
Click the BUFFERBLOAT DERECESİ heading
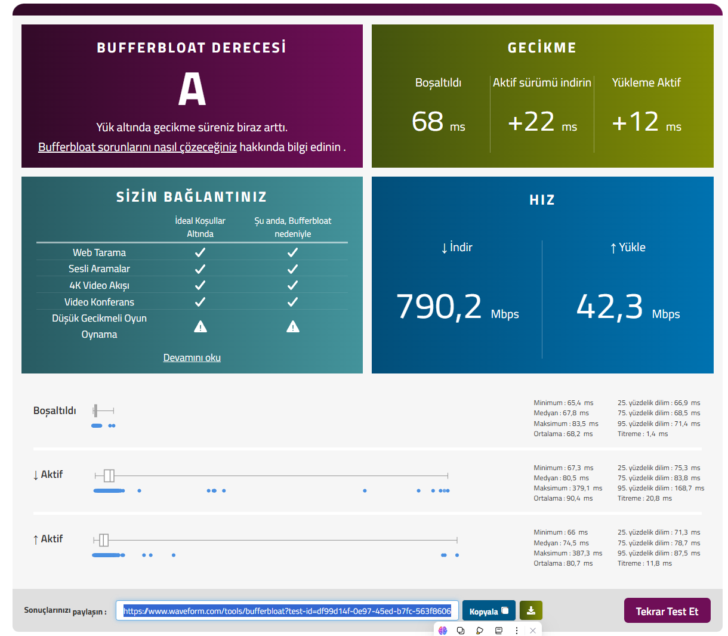click(x=192, y=48)
